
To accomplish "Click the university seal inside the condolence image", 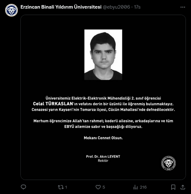I will [x=168, y=163].
